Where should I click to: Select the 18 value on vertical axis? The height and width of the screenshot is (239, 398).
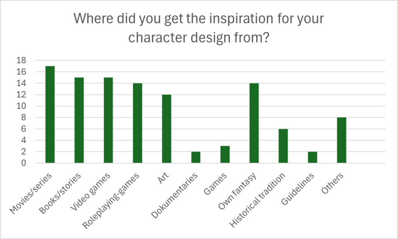tap(21, 60)
